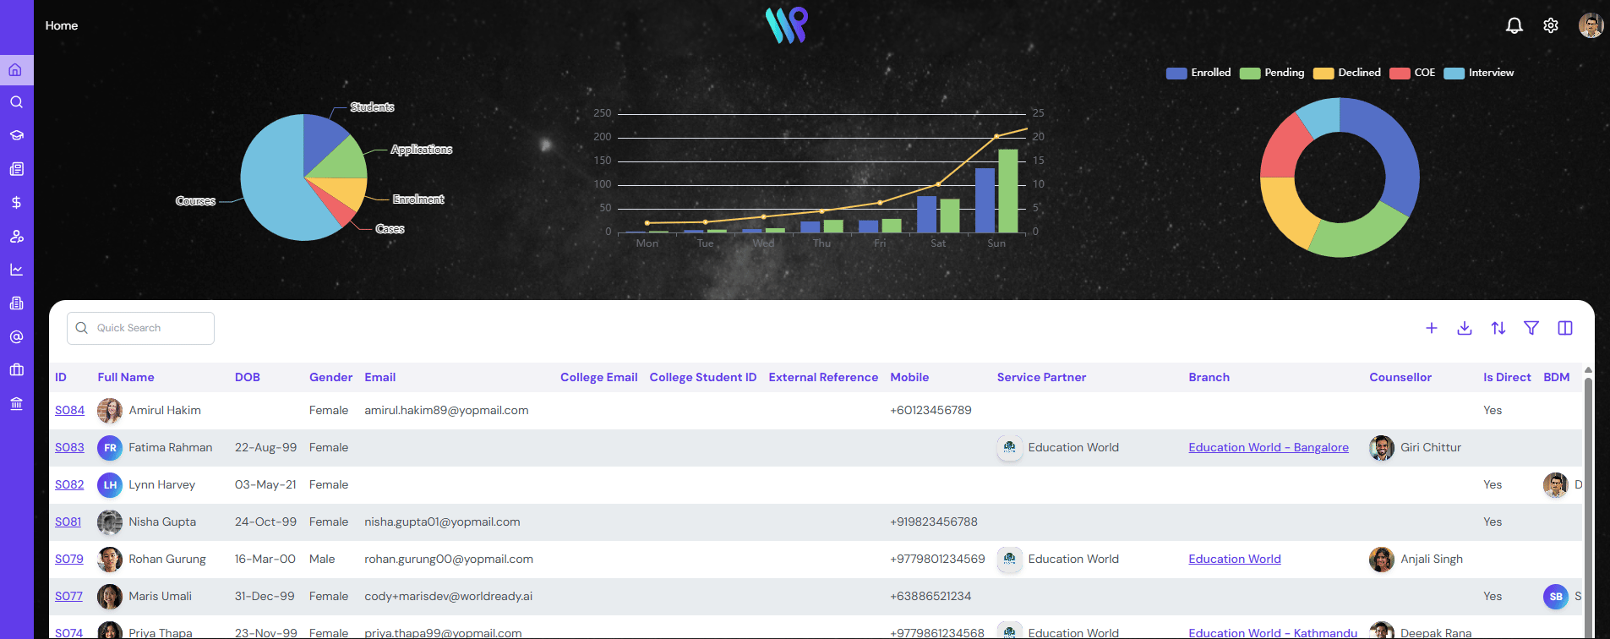Click the Full Name column header

pyautogui.click(x=126, y=378)
